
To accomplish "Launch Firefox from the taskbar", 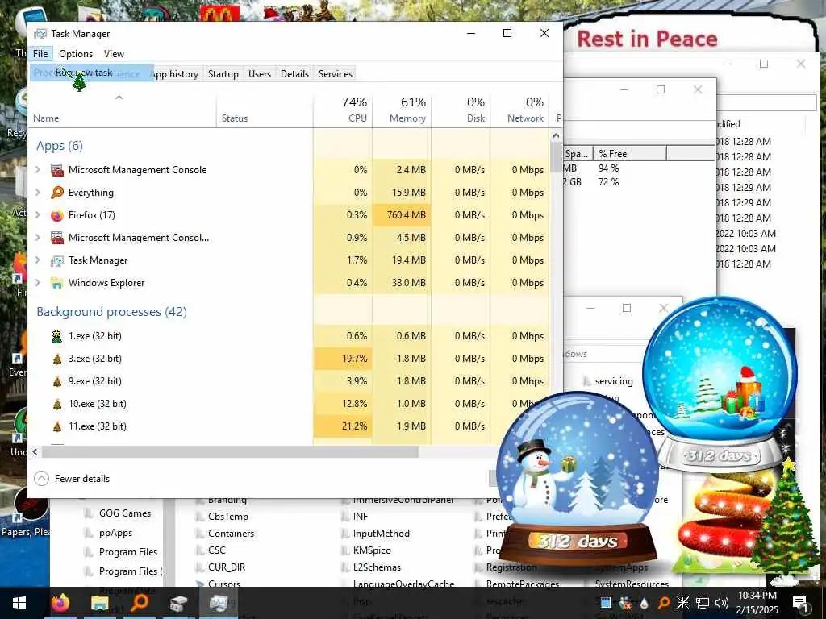I will 60,603.
